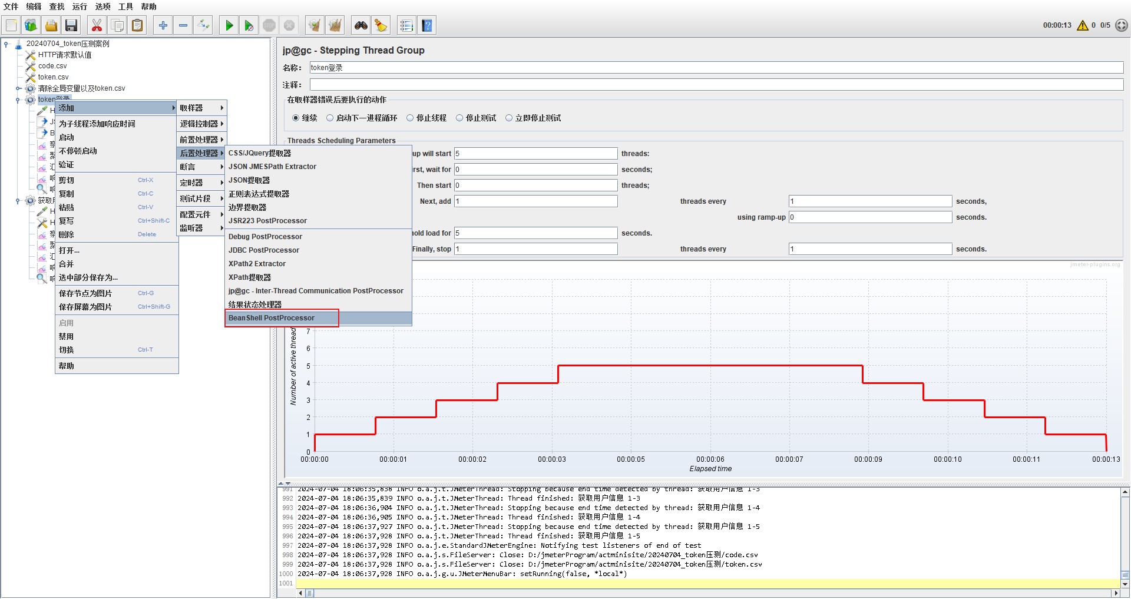Choose BeanShell PostProcessor from submenu

272,318
